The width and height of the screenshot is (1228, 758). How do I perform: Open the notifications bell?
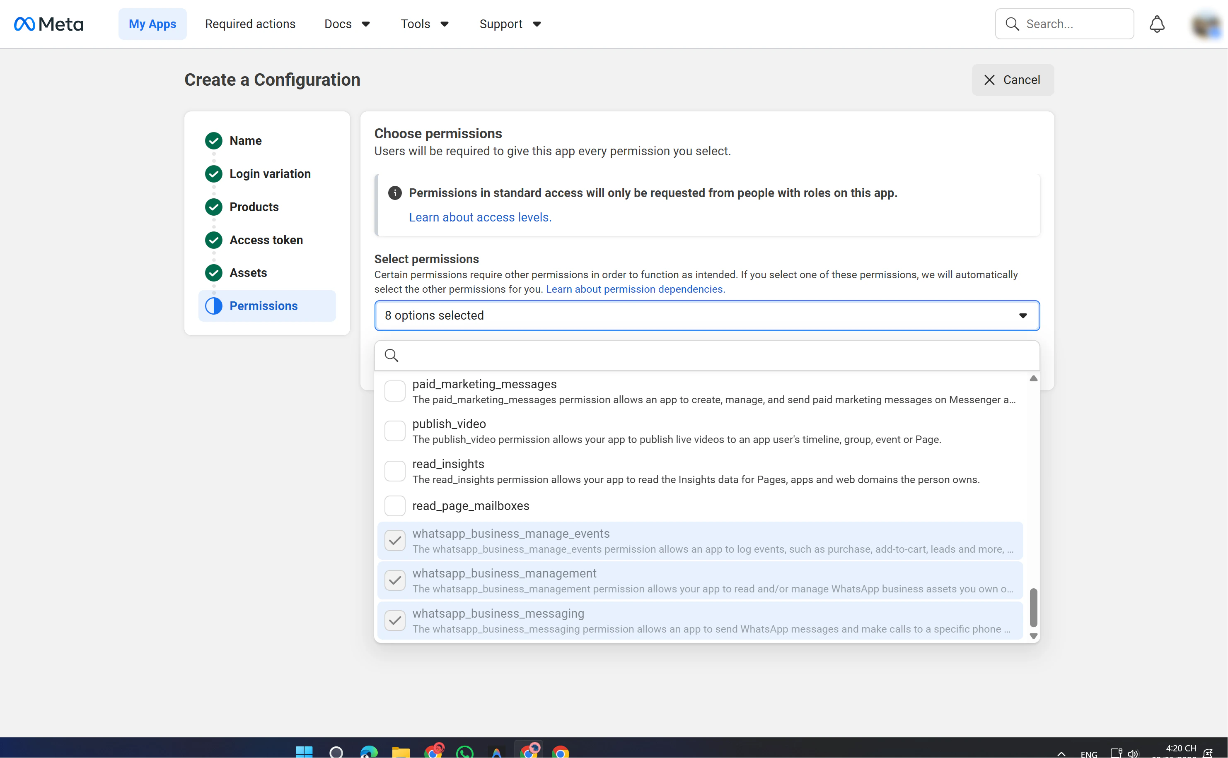[1157, 24]
